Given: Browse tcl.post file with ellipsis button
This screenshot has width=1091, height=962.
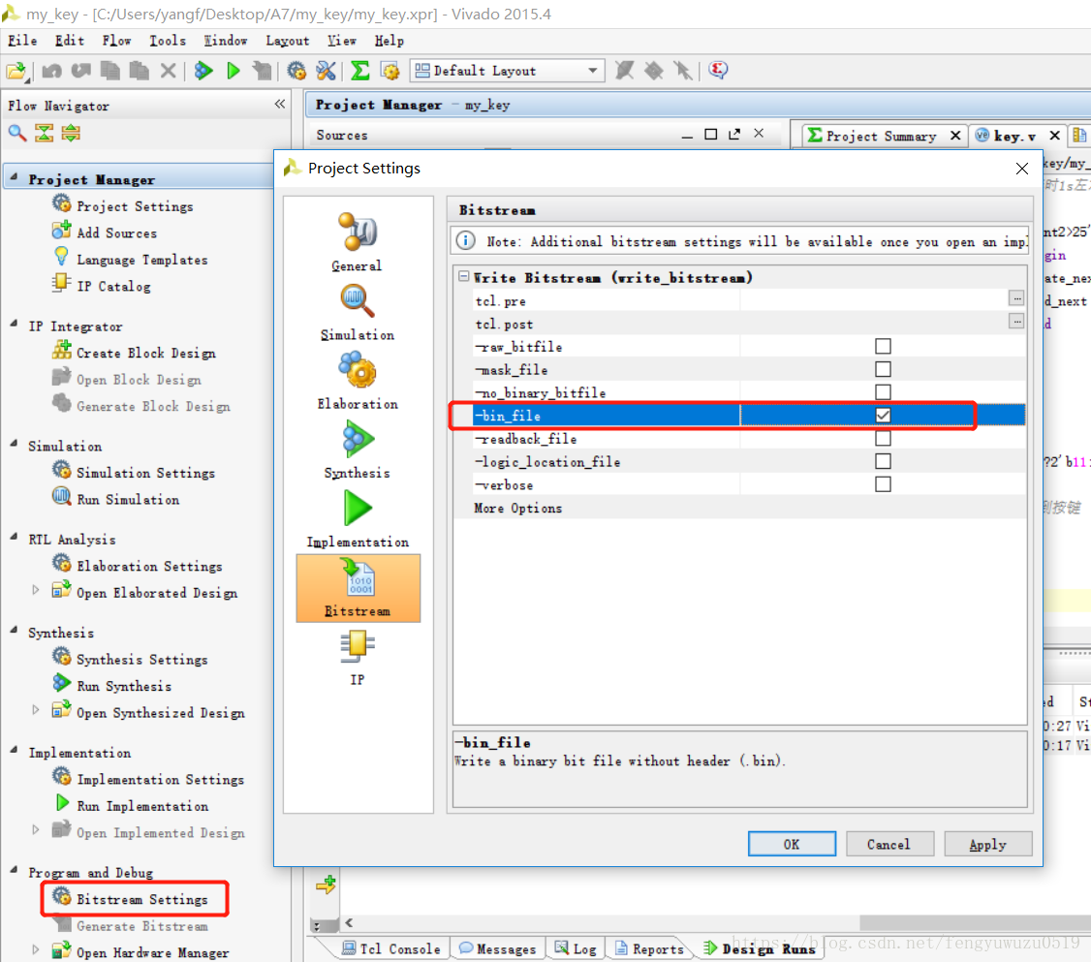Looking at the screenshot, I should click(1016, 322).
